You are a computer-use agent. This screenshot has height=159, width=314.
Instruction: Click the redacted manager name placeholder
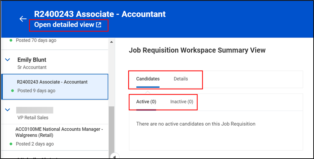pos(35,110)
